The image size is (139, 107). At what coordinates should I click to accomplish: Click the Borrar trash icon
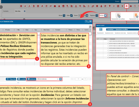(x=79, y=15)
